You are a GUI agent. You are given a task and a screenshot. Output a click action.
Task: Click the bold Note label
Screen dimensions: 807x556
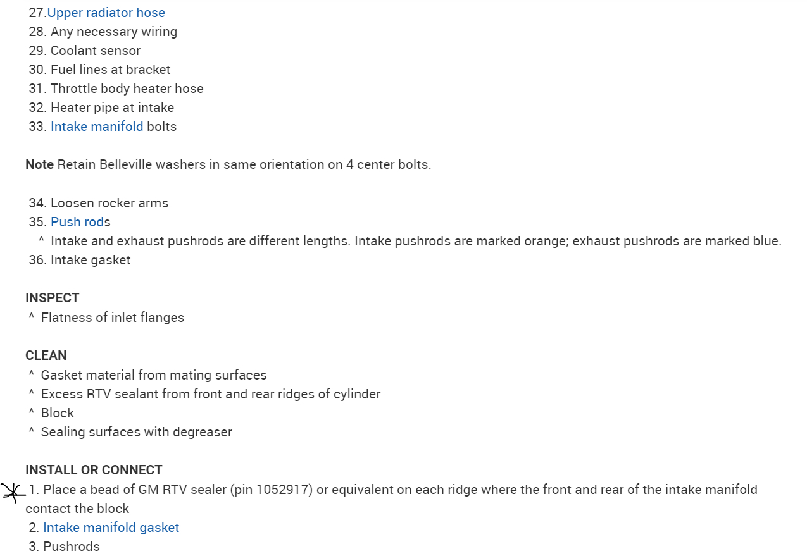(39, 164)
